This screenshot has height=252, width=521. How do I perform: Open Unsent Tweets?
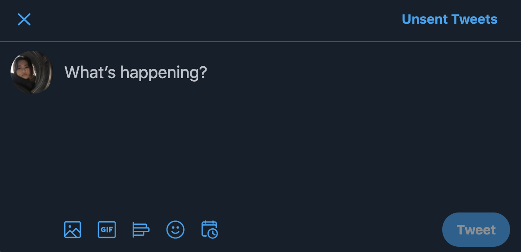(449, 19)
